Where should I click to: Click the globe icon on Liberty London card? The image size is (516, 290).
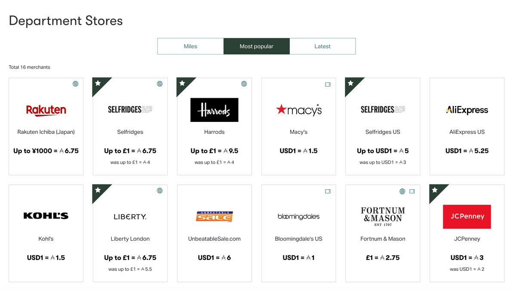point(160,191)
